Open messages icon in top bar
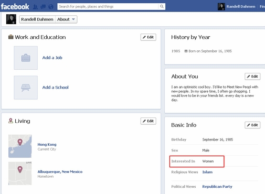The width and height of the screenshot is (265, 194). coord(43,7)
